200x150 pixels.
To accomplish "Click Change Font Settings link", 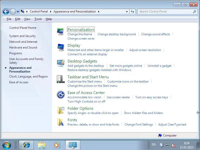I will coord(138,124).
